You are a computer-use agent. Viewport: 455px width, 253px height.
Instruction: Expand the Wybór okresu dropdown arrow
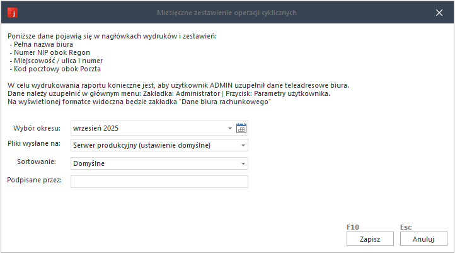(x=229, y=128)
